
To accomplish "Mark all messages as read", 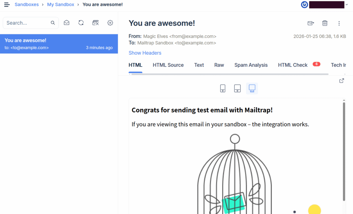I will tap(67, 23).
